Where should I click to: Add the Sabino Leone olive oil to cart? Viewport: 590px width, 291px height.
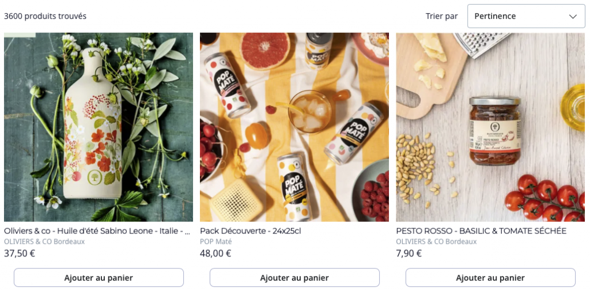tap(99, 278)
